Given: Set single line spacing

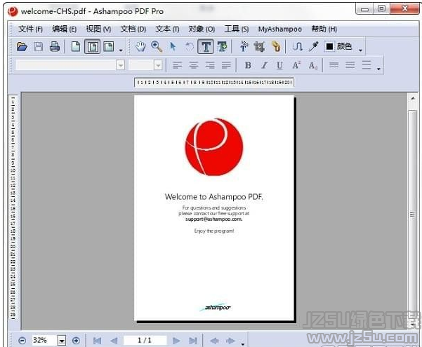Looking at the screenshot, I should [x=334, y=65].
